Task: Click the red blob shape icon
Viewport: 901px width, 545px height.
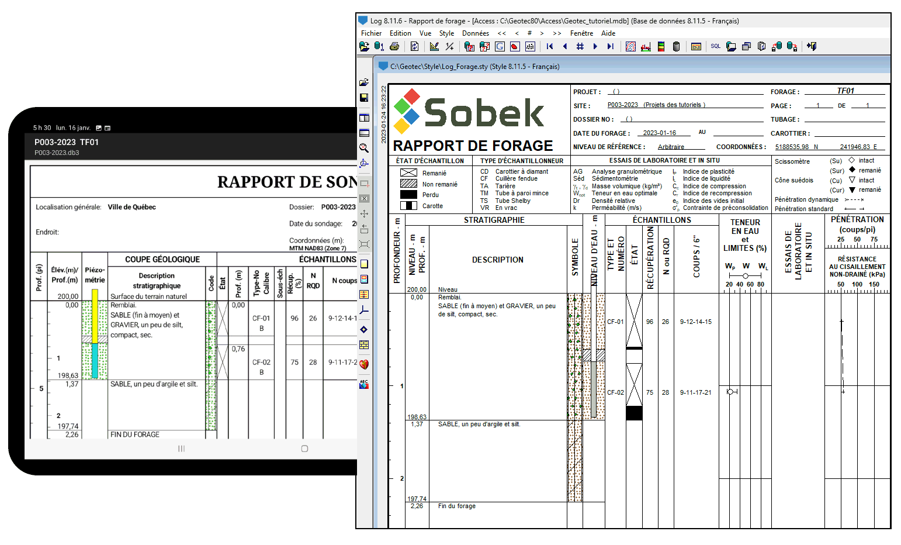Action: click(515, 46)
